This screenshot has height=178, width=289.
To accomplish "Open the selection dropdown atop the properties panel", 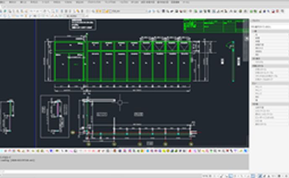I will pos(270,27).
